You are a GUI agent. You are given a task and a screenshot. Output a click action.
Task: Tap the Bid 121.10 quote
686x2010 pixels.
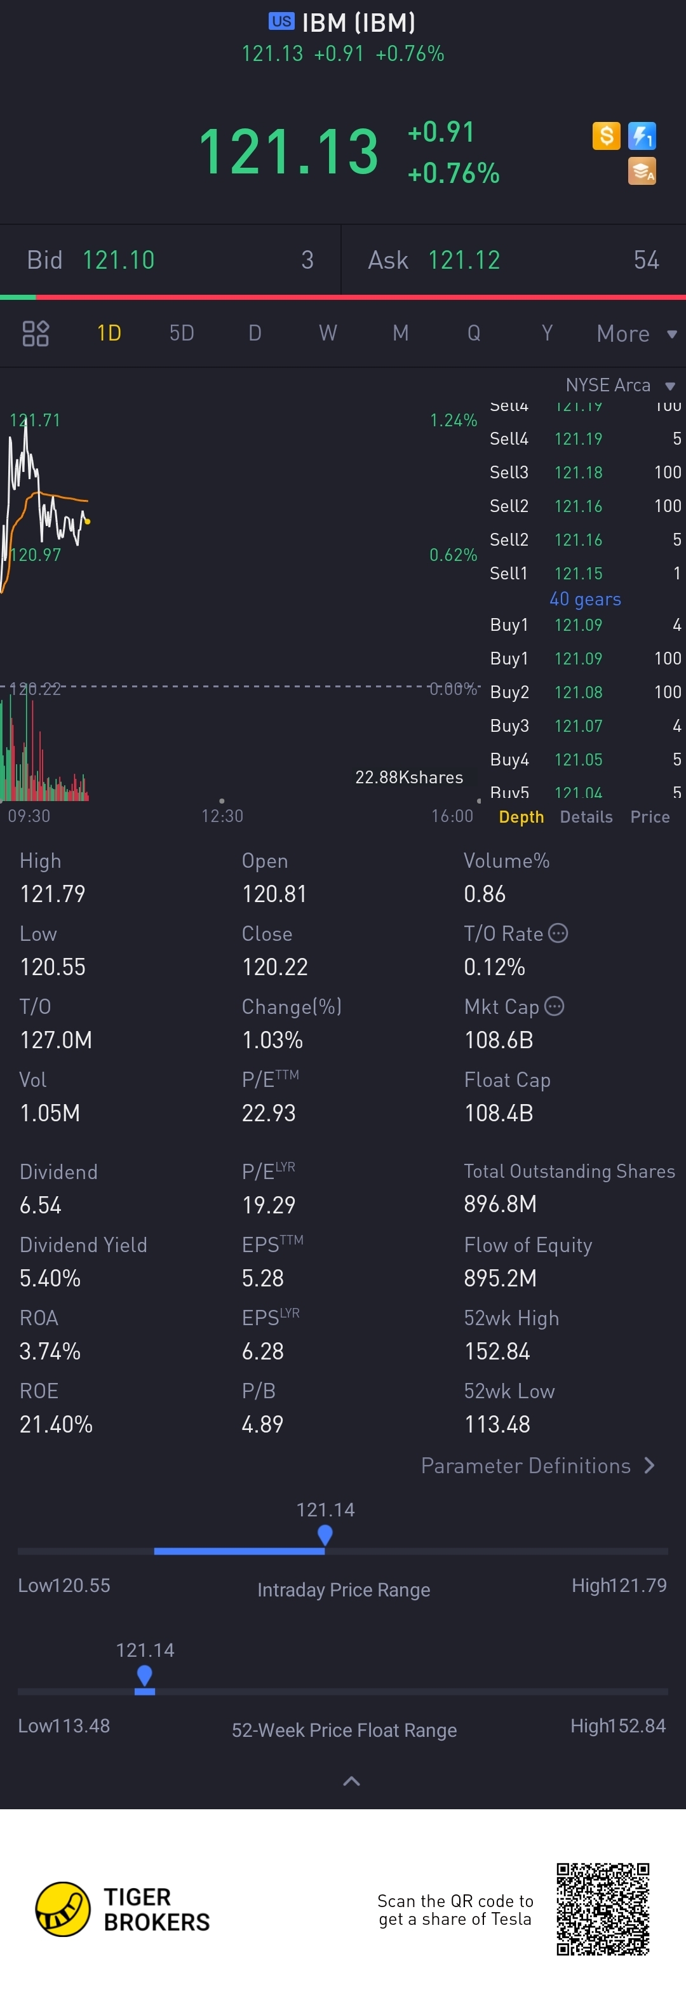[170, 260]
